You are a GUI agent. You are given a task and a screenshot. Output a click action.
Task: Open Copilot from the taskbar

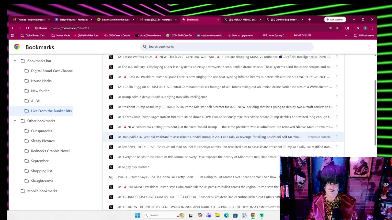pos(200,215)
